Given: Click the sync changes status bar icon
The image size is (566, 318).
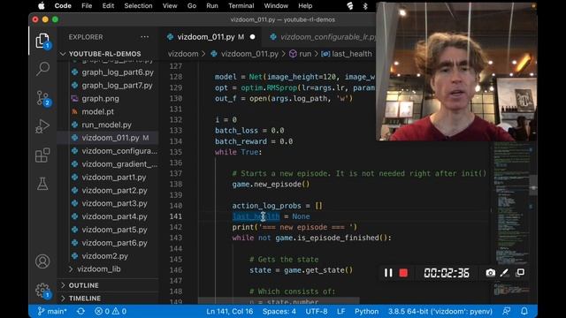Looking at the screenshot, I should (80, 311).
